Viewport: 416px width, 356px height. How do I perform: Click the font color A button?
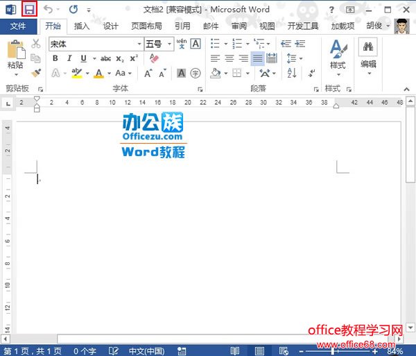[98, 73]
